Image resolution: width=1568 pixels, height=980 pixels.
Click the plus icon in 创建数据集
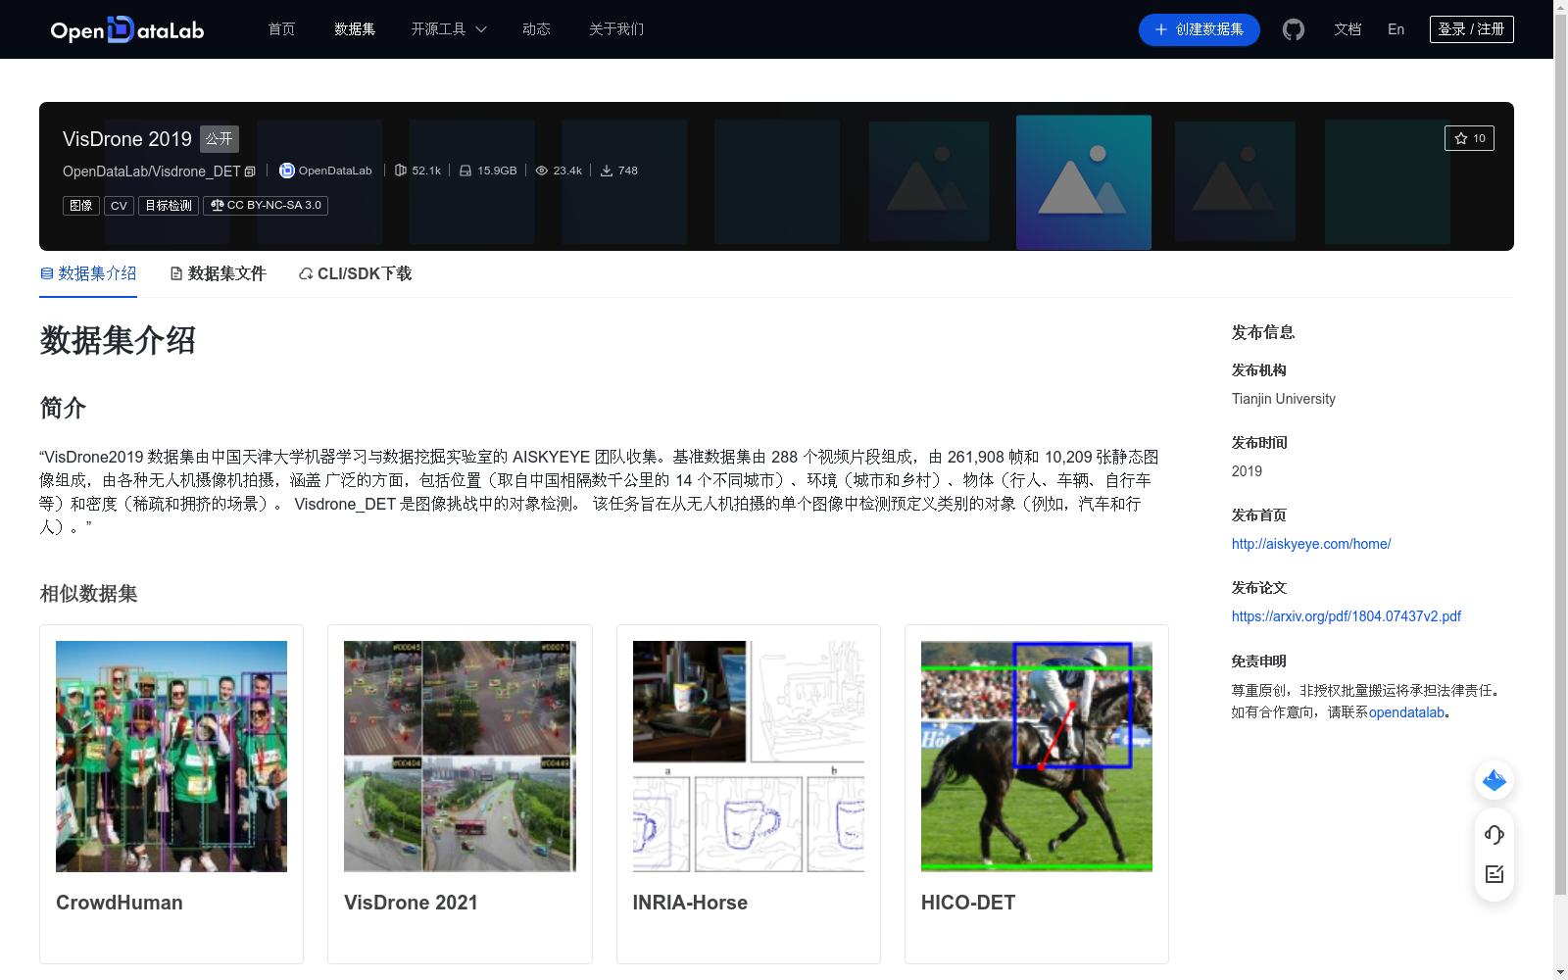tap(1161, 29)
